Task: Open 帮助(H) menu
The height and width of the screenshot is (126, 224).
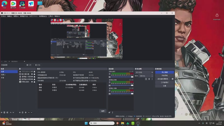Action: point(57,16)
